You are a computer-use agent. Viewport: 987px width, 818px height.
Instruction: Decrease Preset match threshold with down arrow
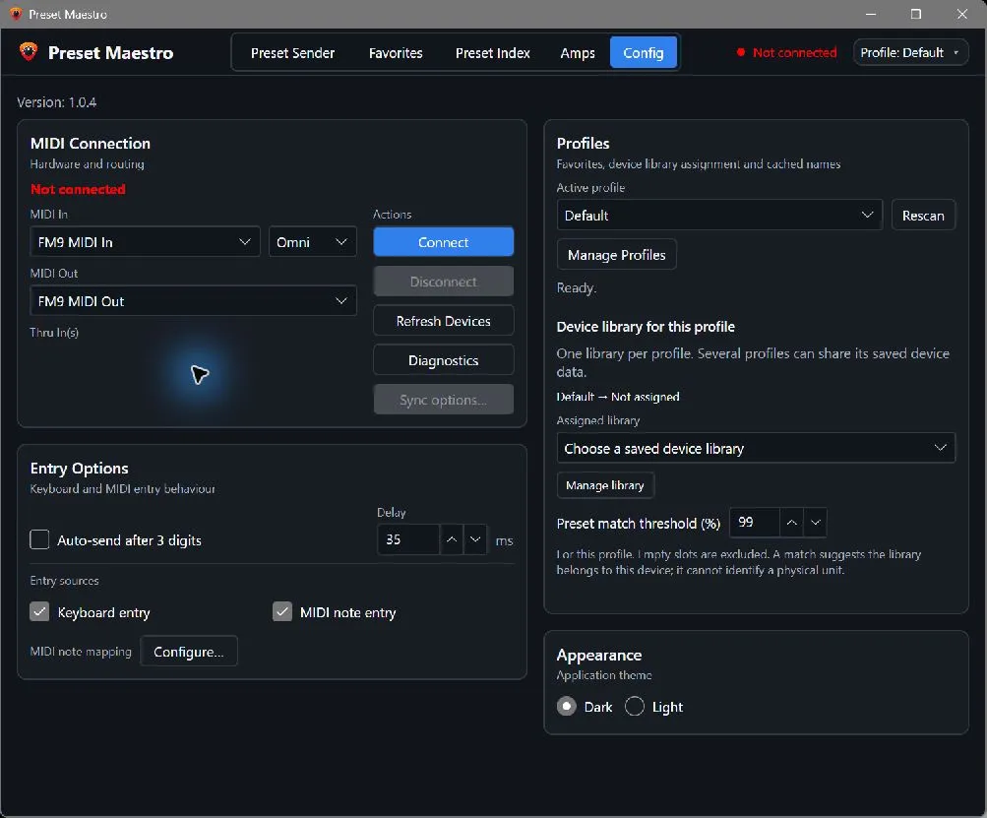(x=815, y=523)
